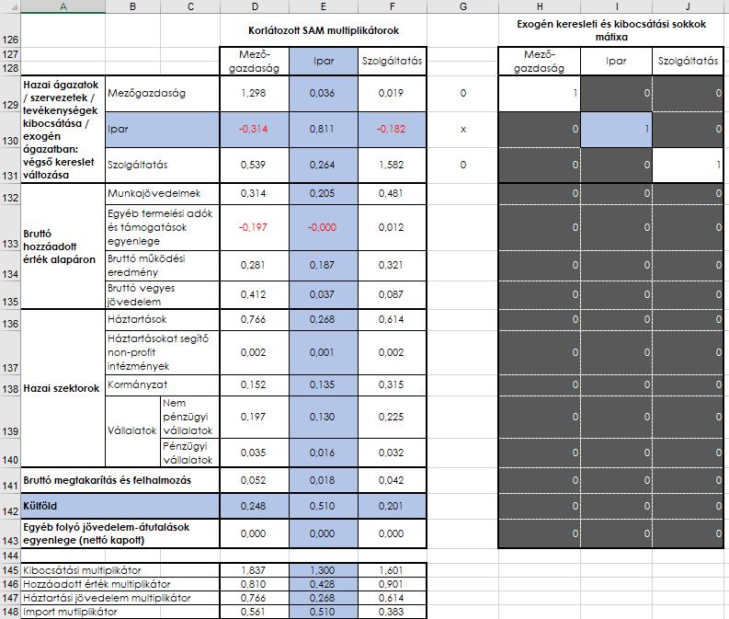Click the 'Nem pénzügyi vállalatok' label
The height and width of the screenshot is (619, 729).
click(189, 417)
